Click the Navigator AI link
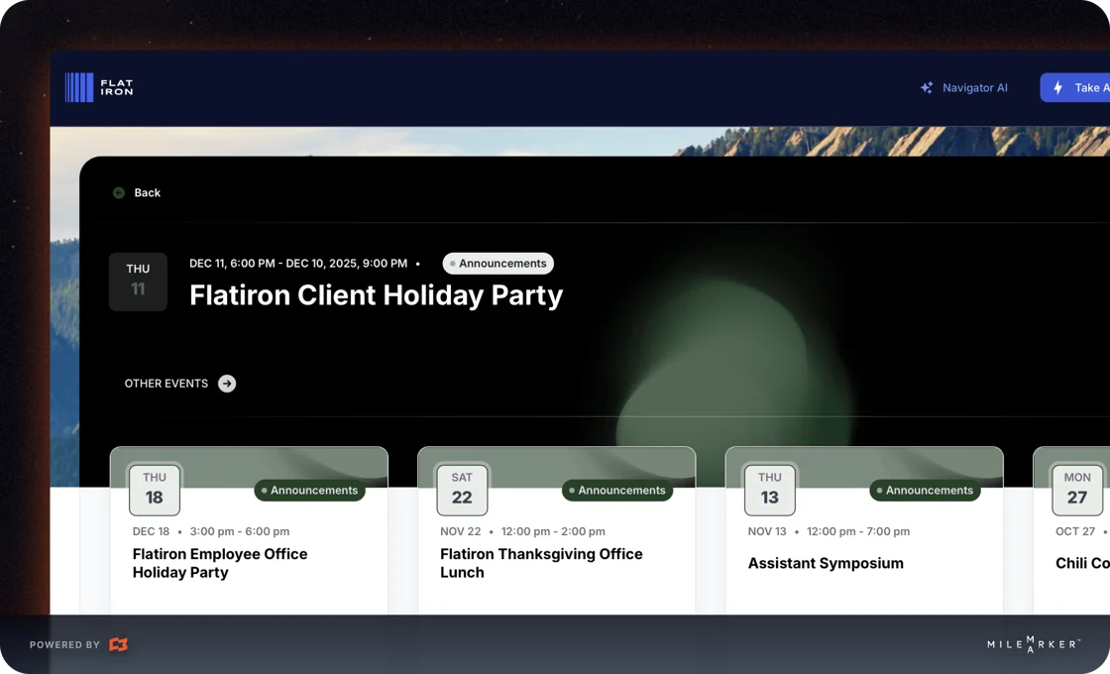 coord(974,88)
